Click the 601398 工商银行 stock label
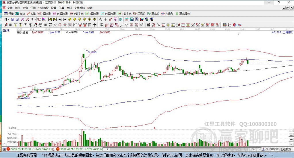The image size is (294, 158). click(x=283, y=32)
